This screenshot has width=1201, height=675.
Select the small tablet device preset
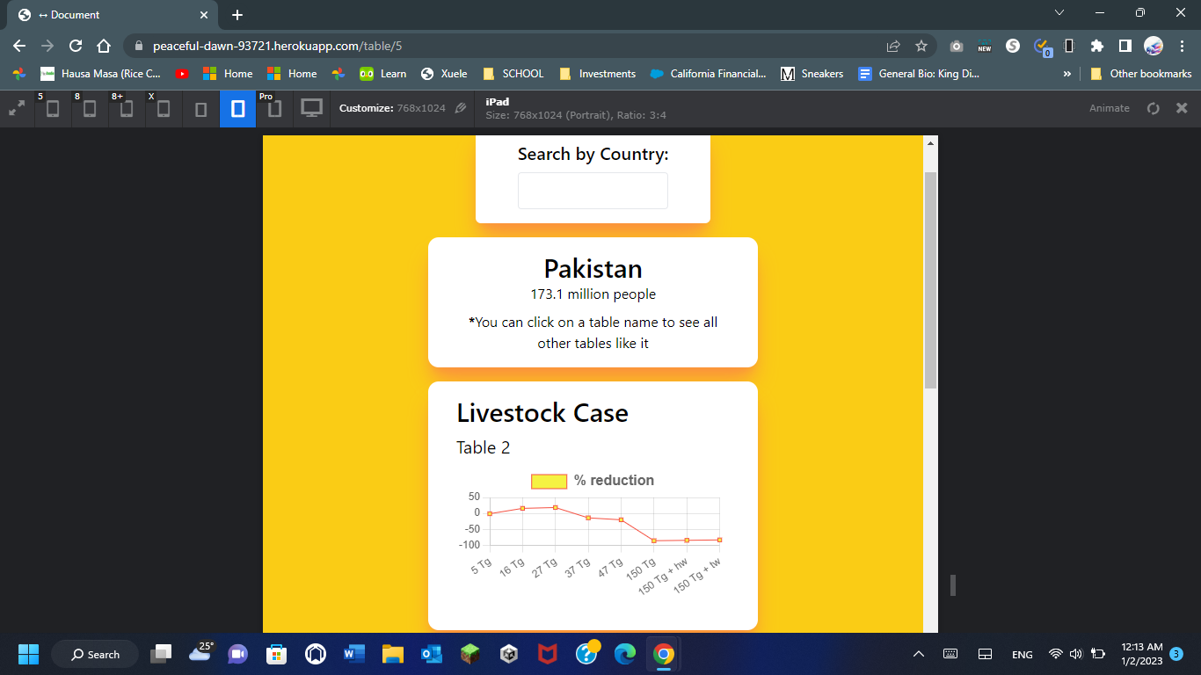200,108
